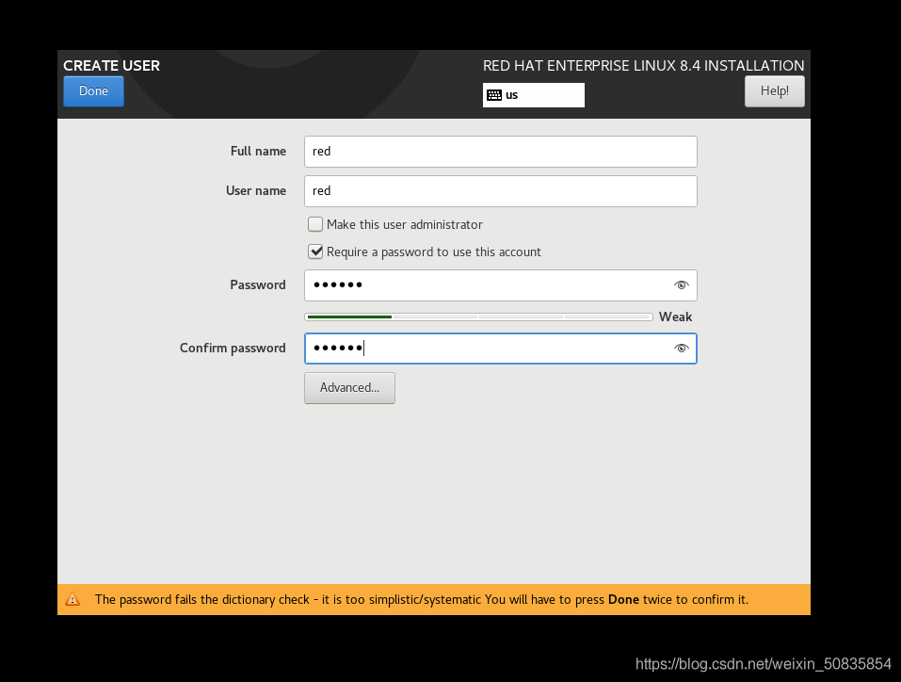
Task: Click into the Password field
Action: point(501,285)
